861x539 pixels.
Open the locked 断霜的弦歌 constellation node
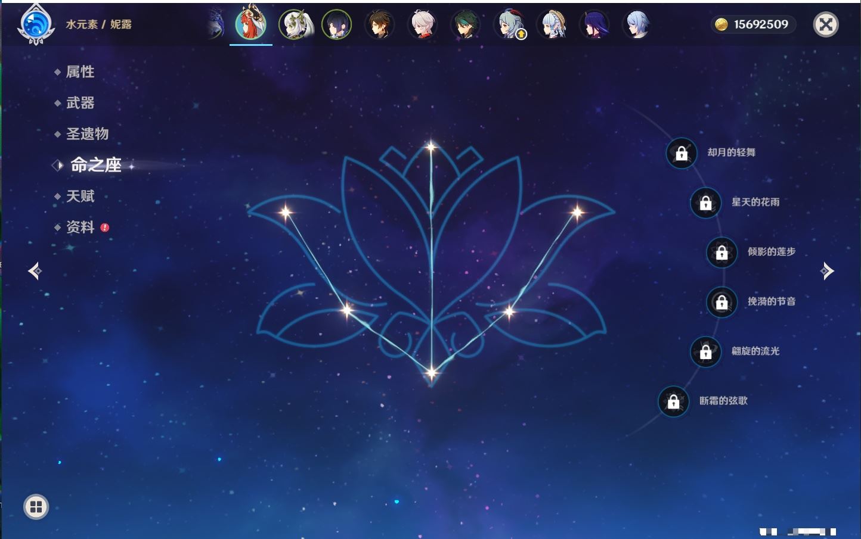[673, 401]
